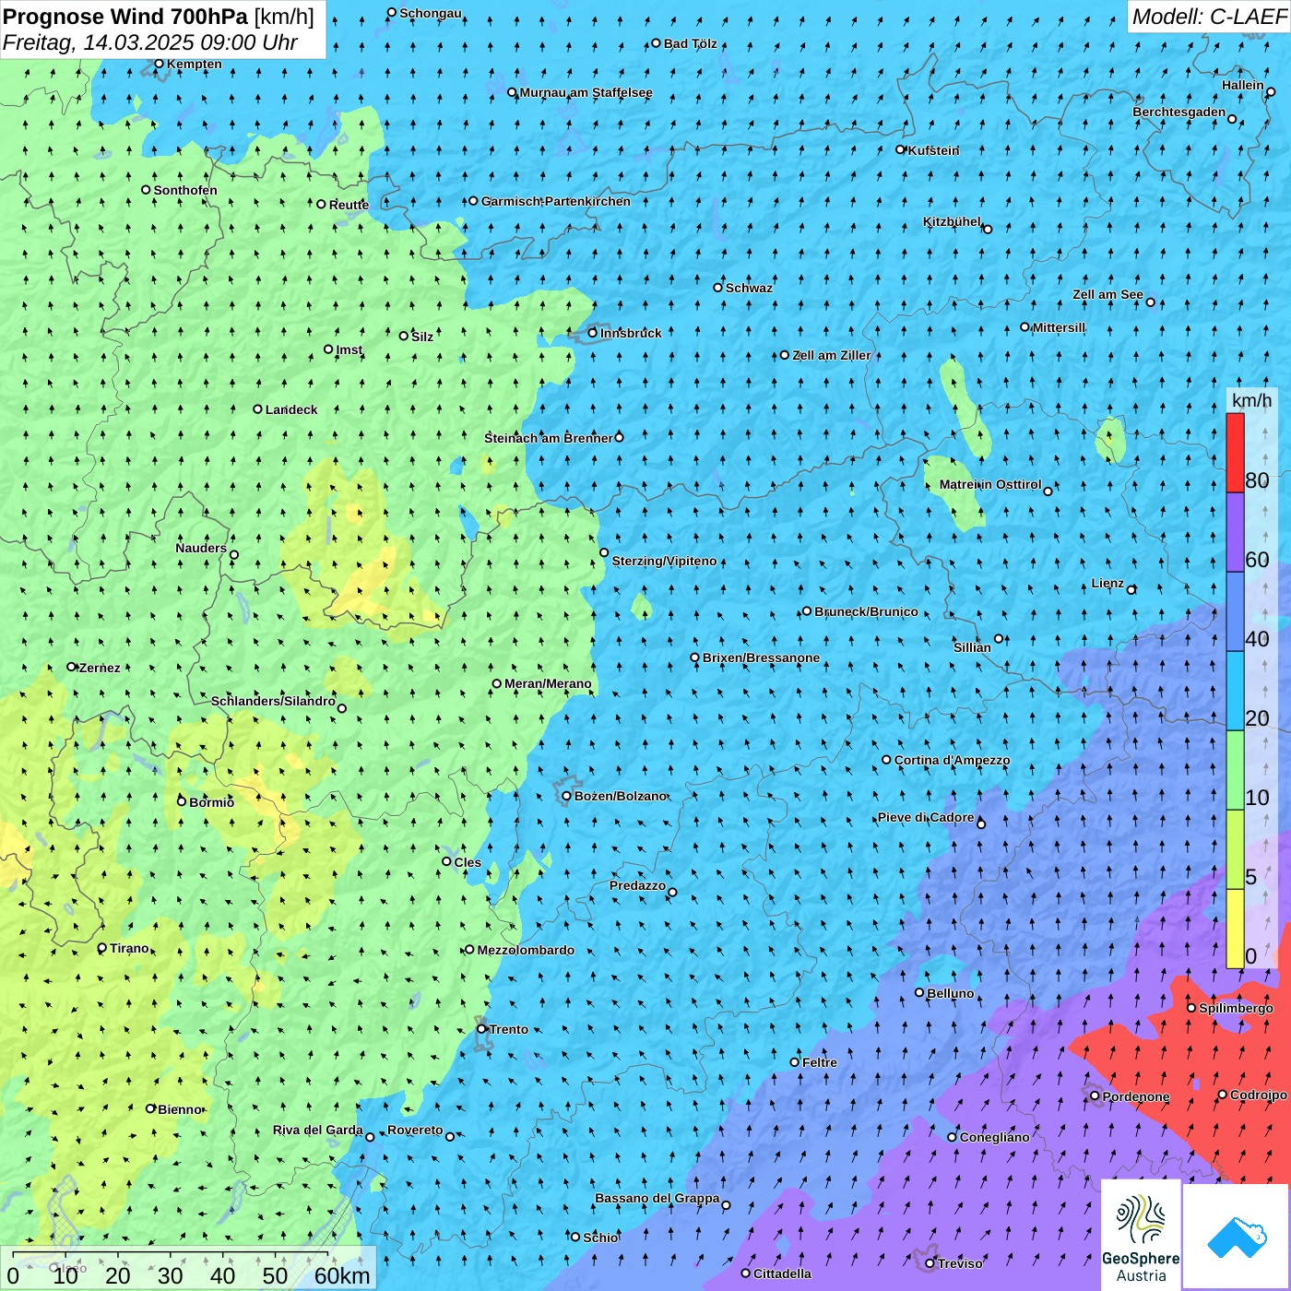Click the 'Modell: C-LAEF' label

pos(1209,17)
